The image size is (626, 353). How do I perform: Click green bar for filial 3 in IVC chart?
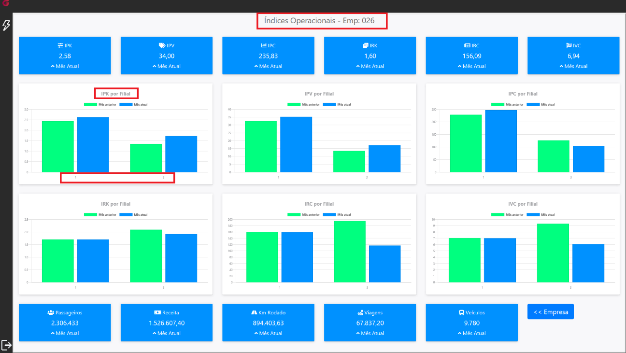click(553, 253)
